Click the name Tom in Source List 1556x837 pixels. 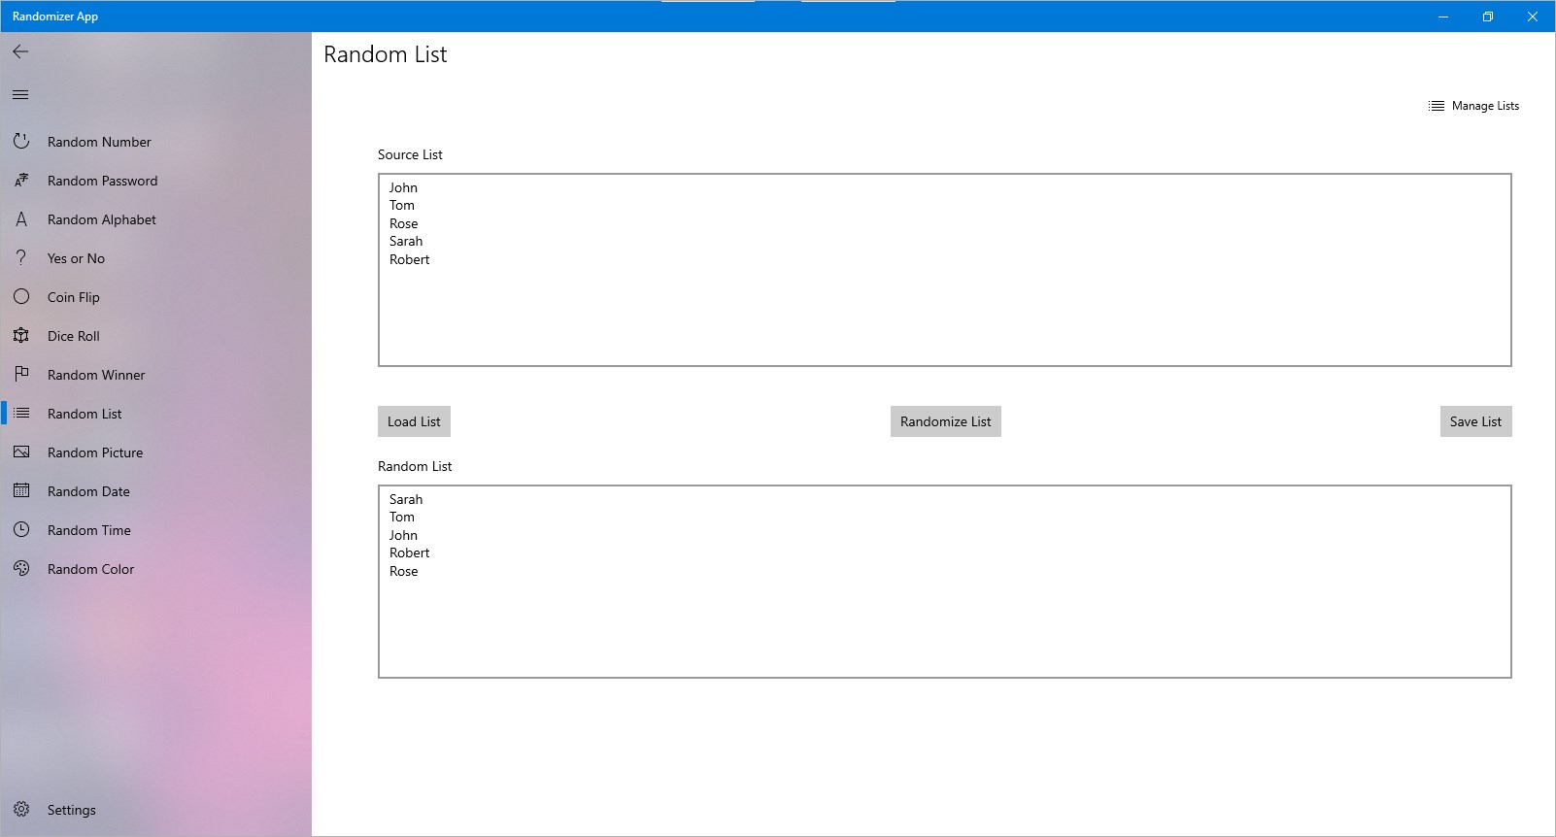[x=402, y=205]
